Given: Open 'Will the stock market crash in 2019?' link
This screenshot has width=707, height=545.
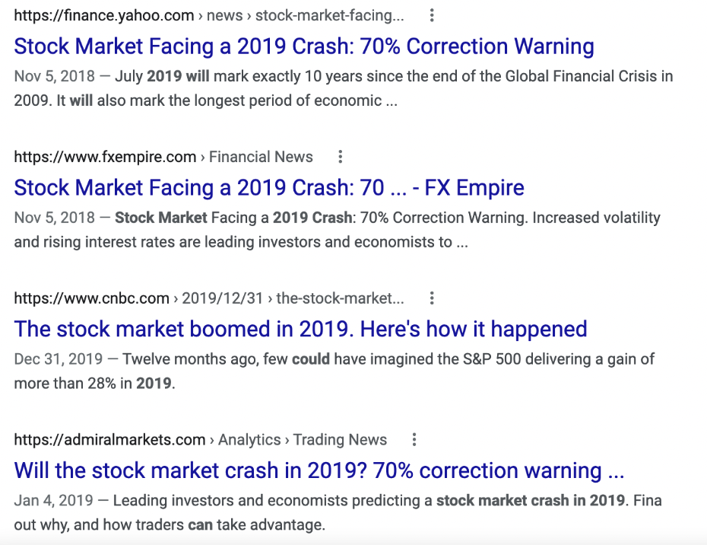Looking at the screenshot, I should tap(319, 470).
